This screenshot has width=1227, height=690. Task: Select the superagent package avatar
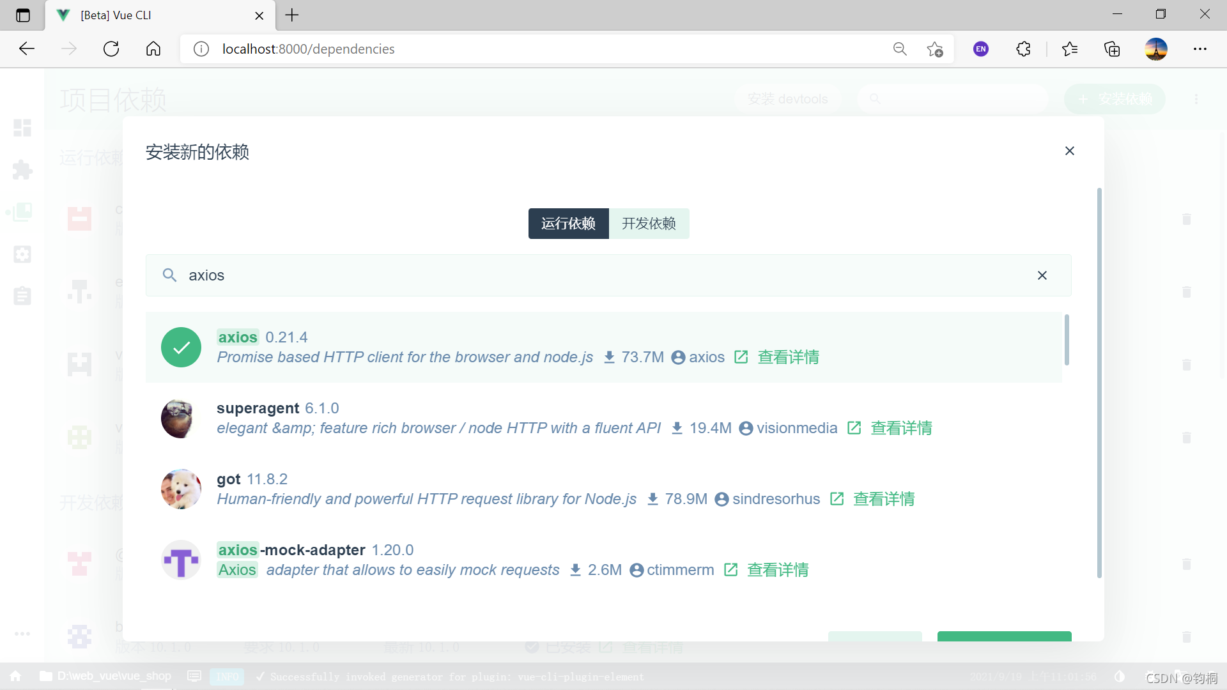point(181,418)
